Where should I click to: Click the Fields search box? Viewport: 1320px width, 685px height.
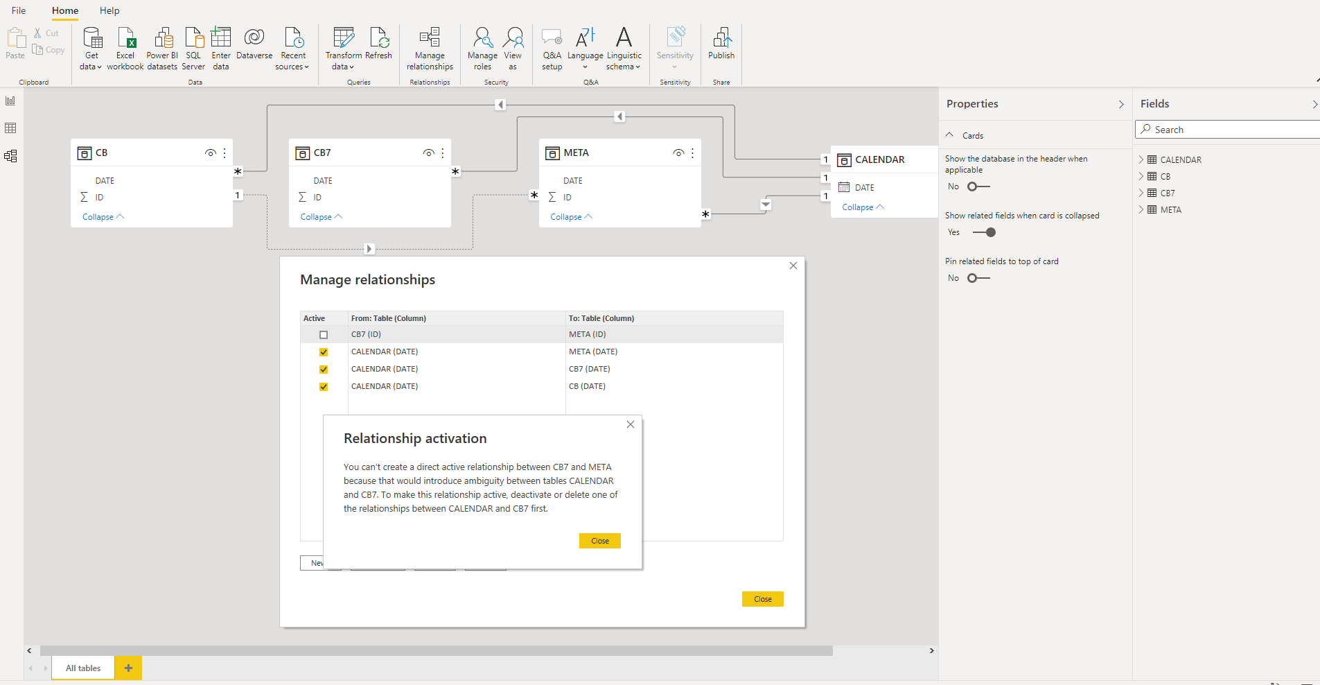(x=1228, y=130)
